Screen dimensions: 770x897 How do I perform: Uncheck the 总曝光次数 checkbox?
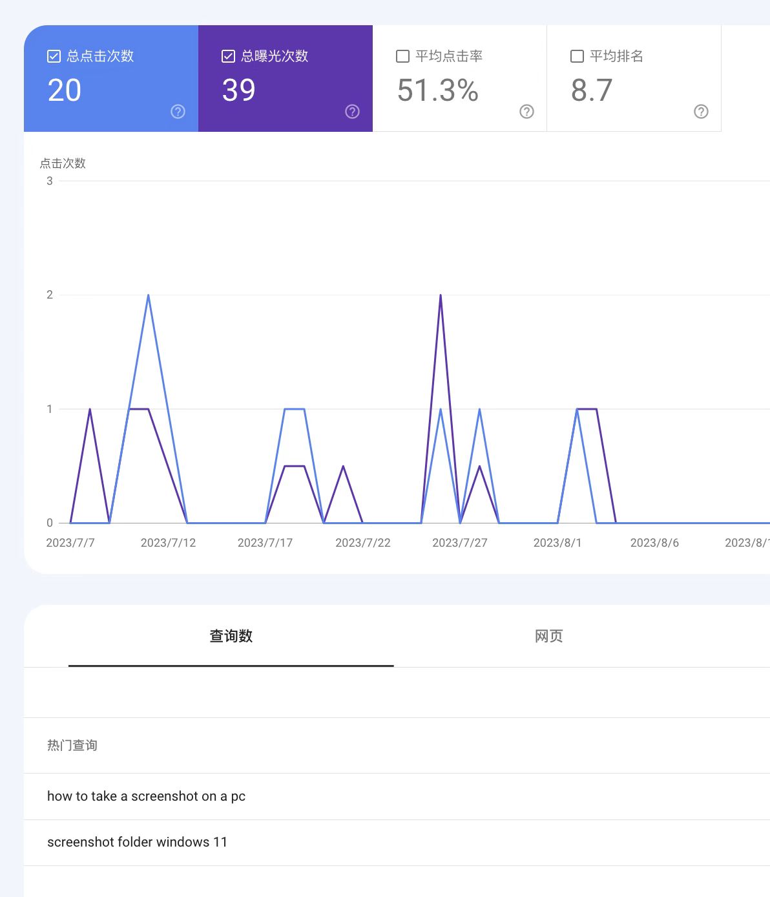(x=228, y=56)
